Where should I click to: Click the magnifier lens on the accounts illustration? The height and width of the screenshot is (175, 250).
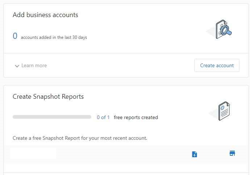pos(225,29)
